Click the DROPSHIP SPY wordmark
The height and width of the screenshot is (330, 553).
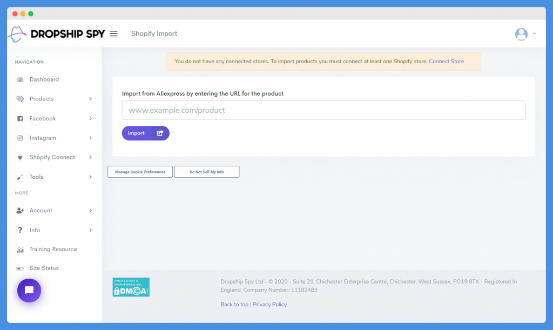click(x=68, y=34)
